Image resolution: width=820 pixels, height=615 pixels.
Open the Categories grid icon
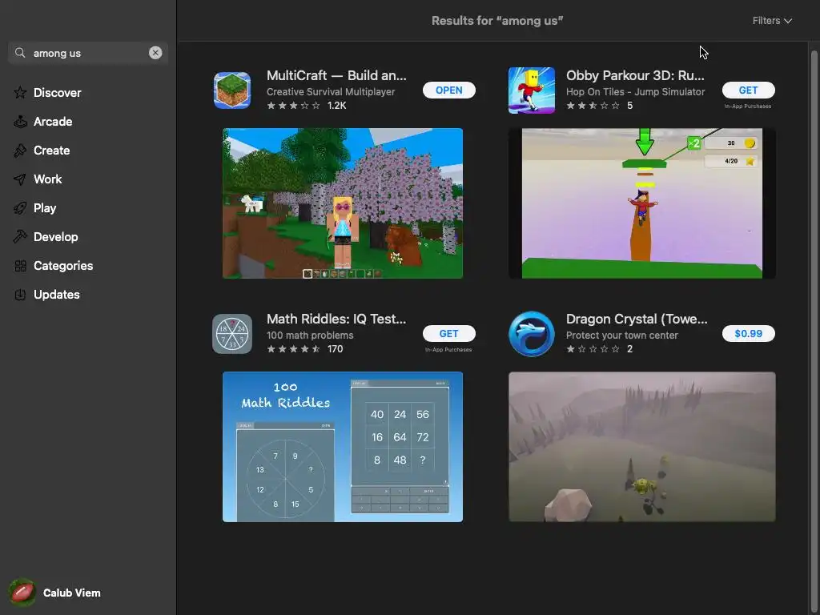[x=20, y=266]
